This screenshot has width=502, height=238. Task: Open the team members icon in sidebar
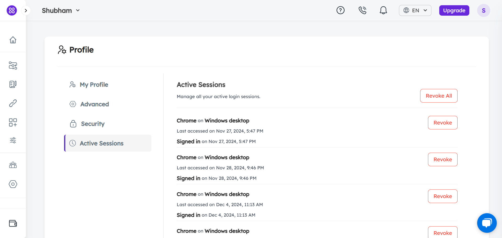(x=13, y=165)
